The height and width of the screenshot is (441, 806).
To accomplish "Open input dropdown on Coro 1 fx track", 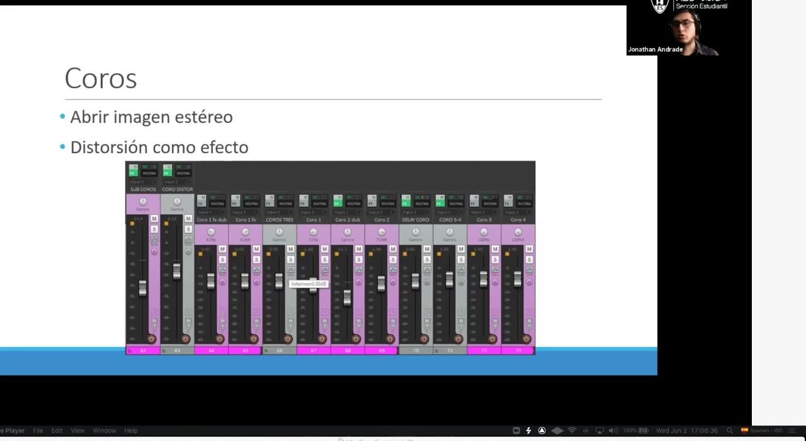I will tap(244, 212).
